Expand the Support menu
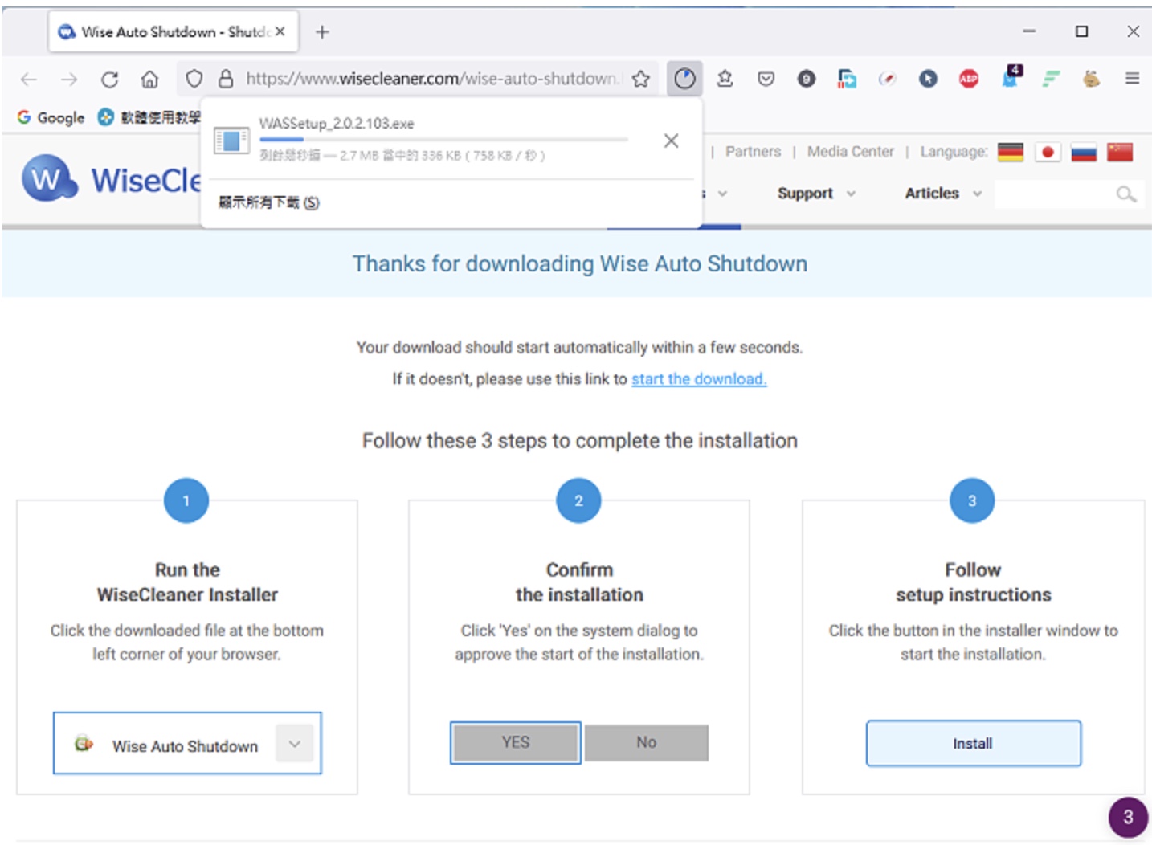The image size is (1152, 845). click(x=815, y=194)
